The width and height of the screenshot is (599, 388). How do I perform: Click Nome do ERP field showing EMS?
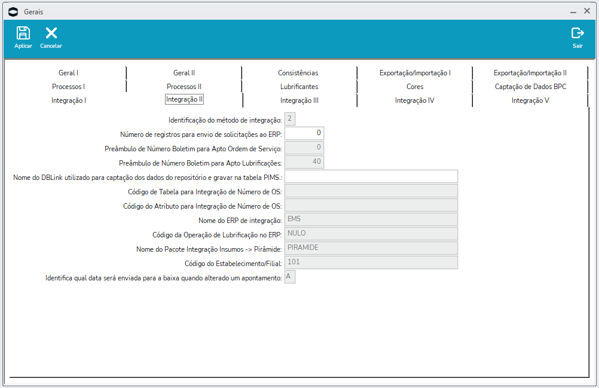[371, 219]
